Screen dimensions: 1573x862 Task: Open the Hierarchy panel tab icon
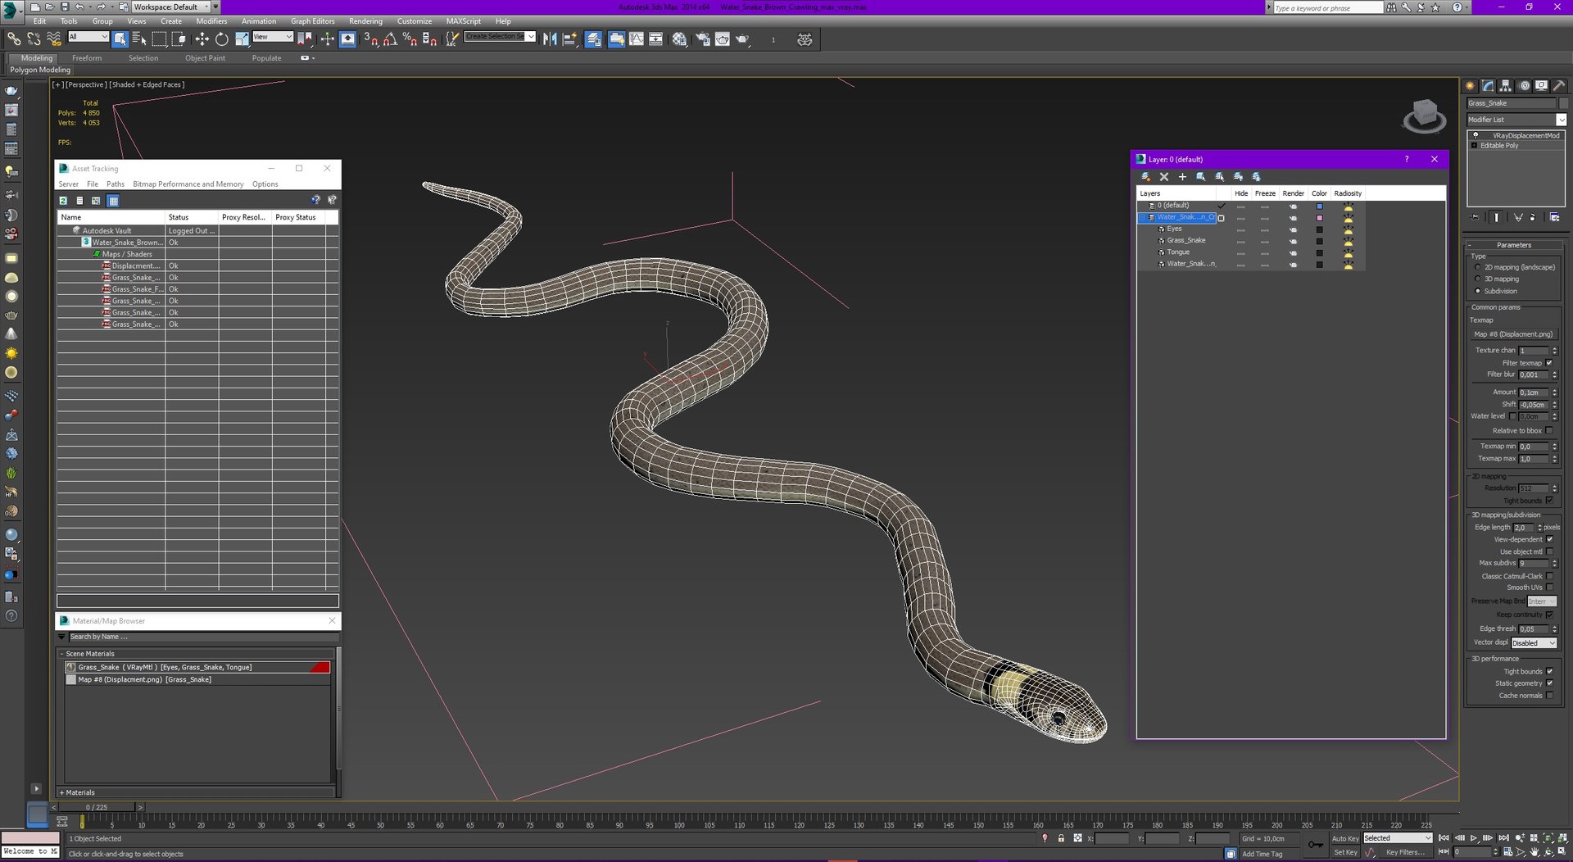point(1506,85)
